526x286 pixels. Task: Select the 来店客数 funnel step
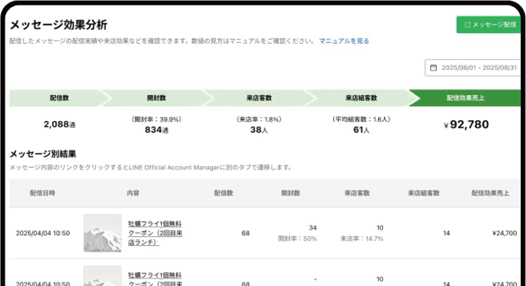pos(259,98)
